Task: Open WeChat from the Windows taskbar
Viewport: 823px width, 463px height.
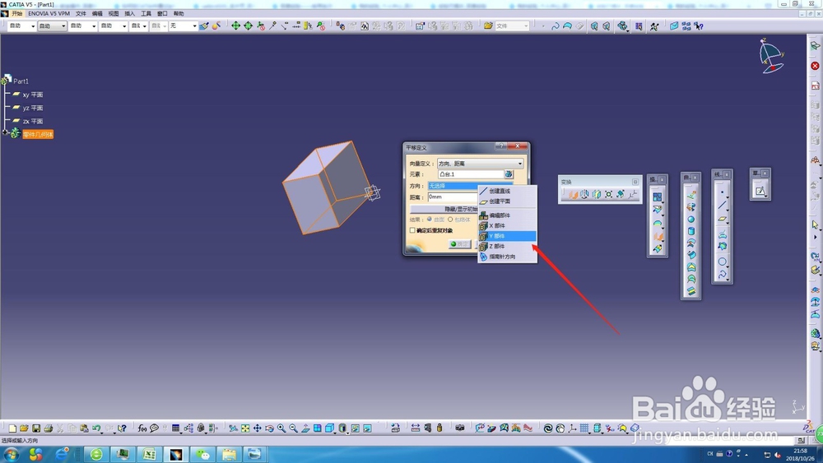Action: coord(202,454)
